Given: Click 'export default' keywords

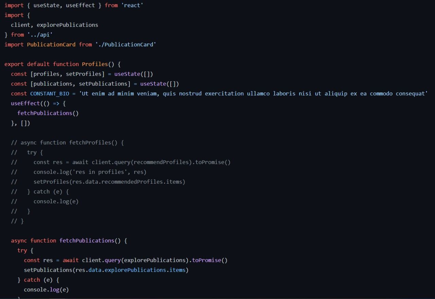Looking at the screenshot, I should 27,64.
